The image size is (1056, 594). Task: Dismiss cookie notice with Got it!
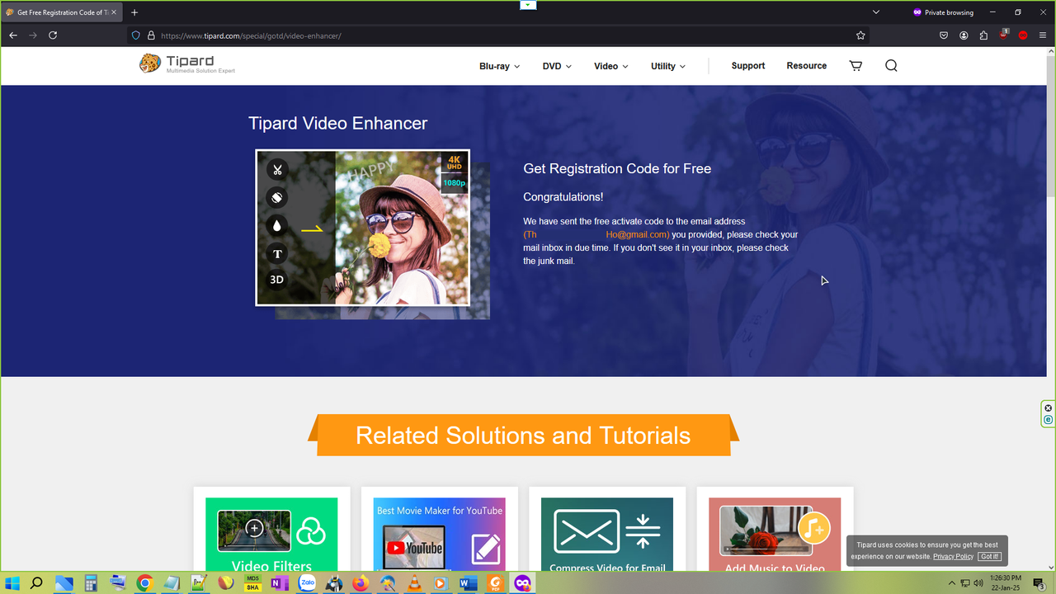[x=990, y=557]
